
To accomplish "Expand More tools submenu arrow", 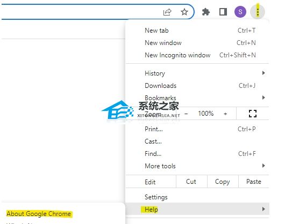I will click(263, 166).
